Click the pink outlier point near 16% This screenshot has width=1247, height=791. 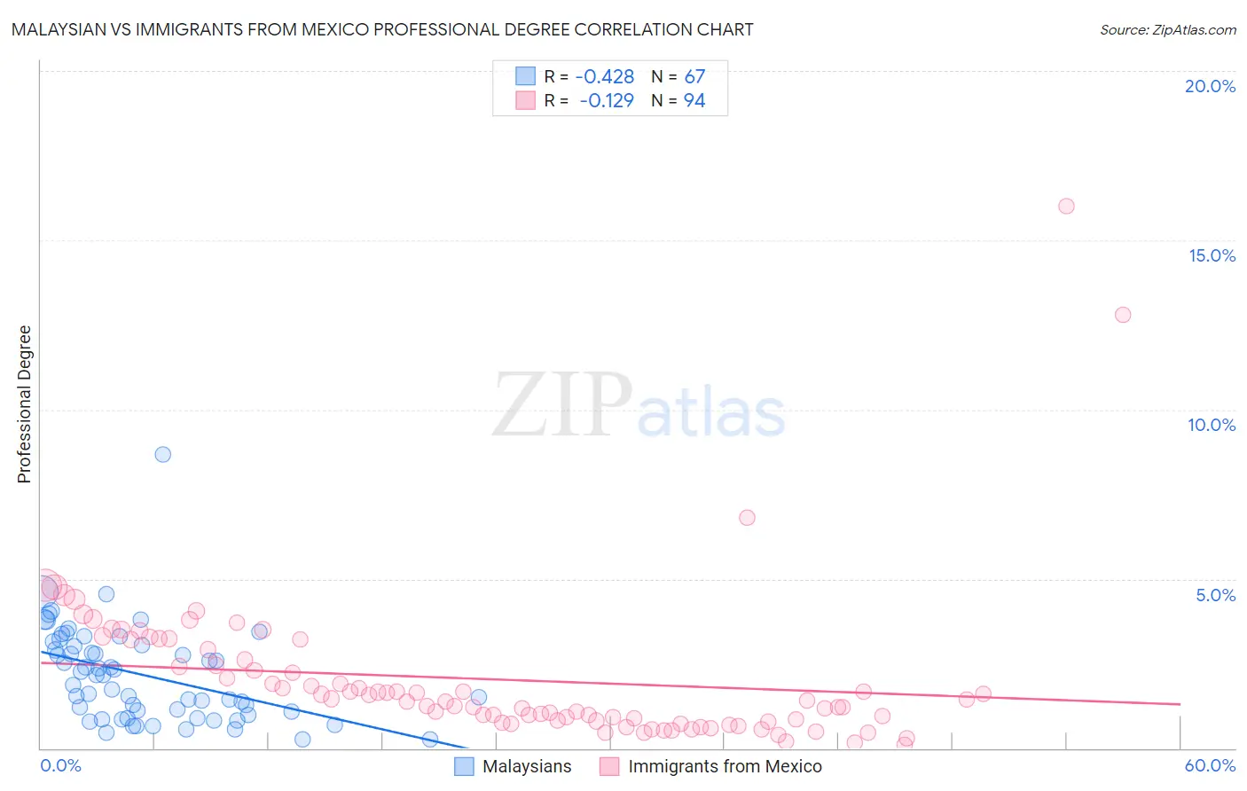(x=1066, y=206)
